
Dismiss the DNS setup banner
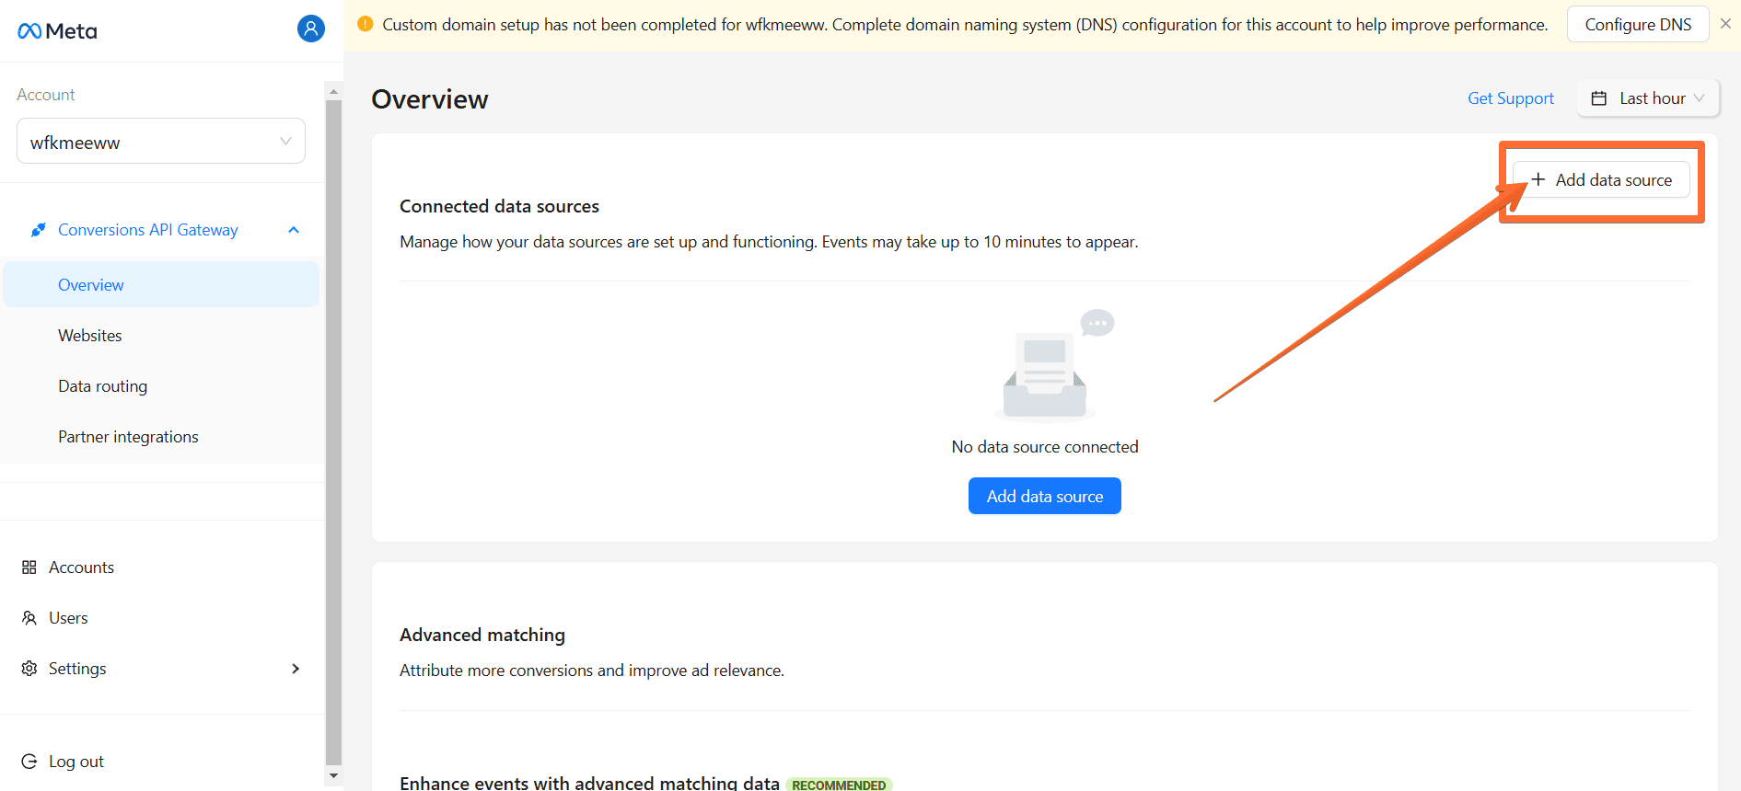[1725, 24]
